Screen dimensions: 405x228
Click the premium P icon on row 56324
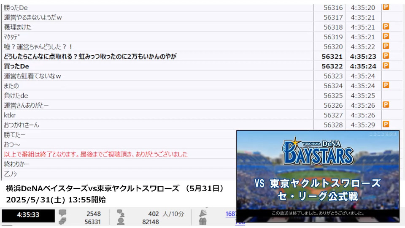(x=386, y=85)
